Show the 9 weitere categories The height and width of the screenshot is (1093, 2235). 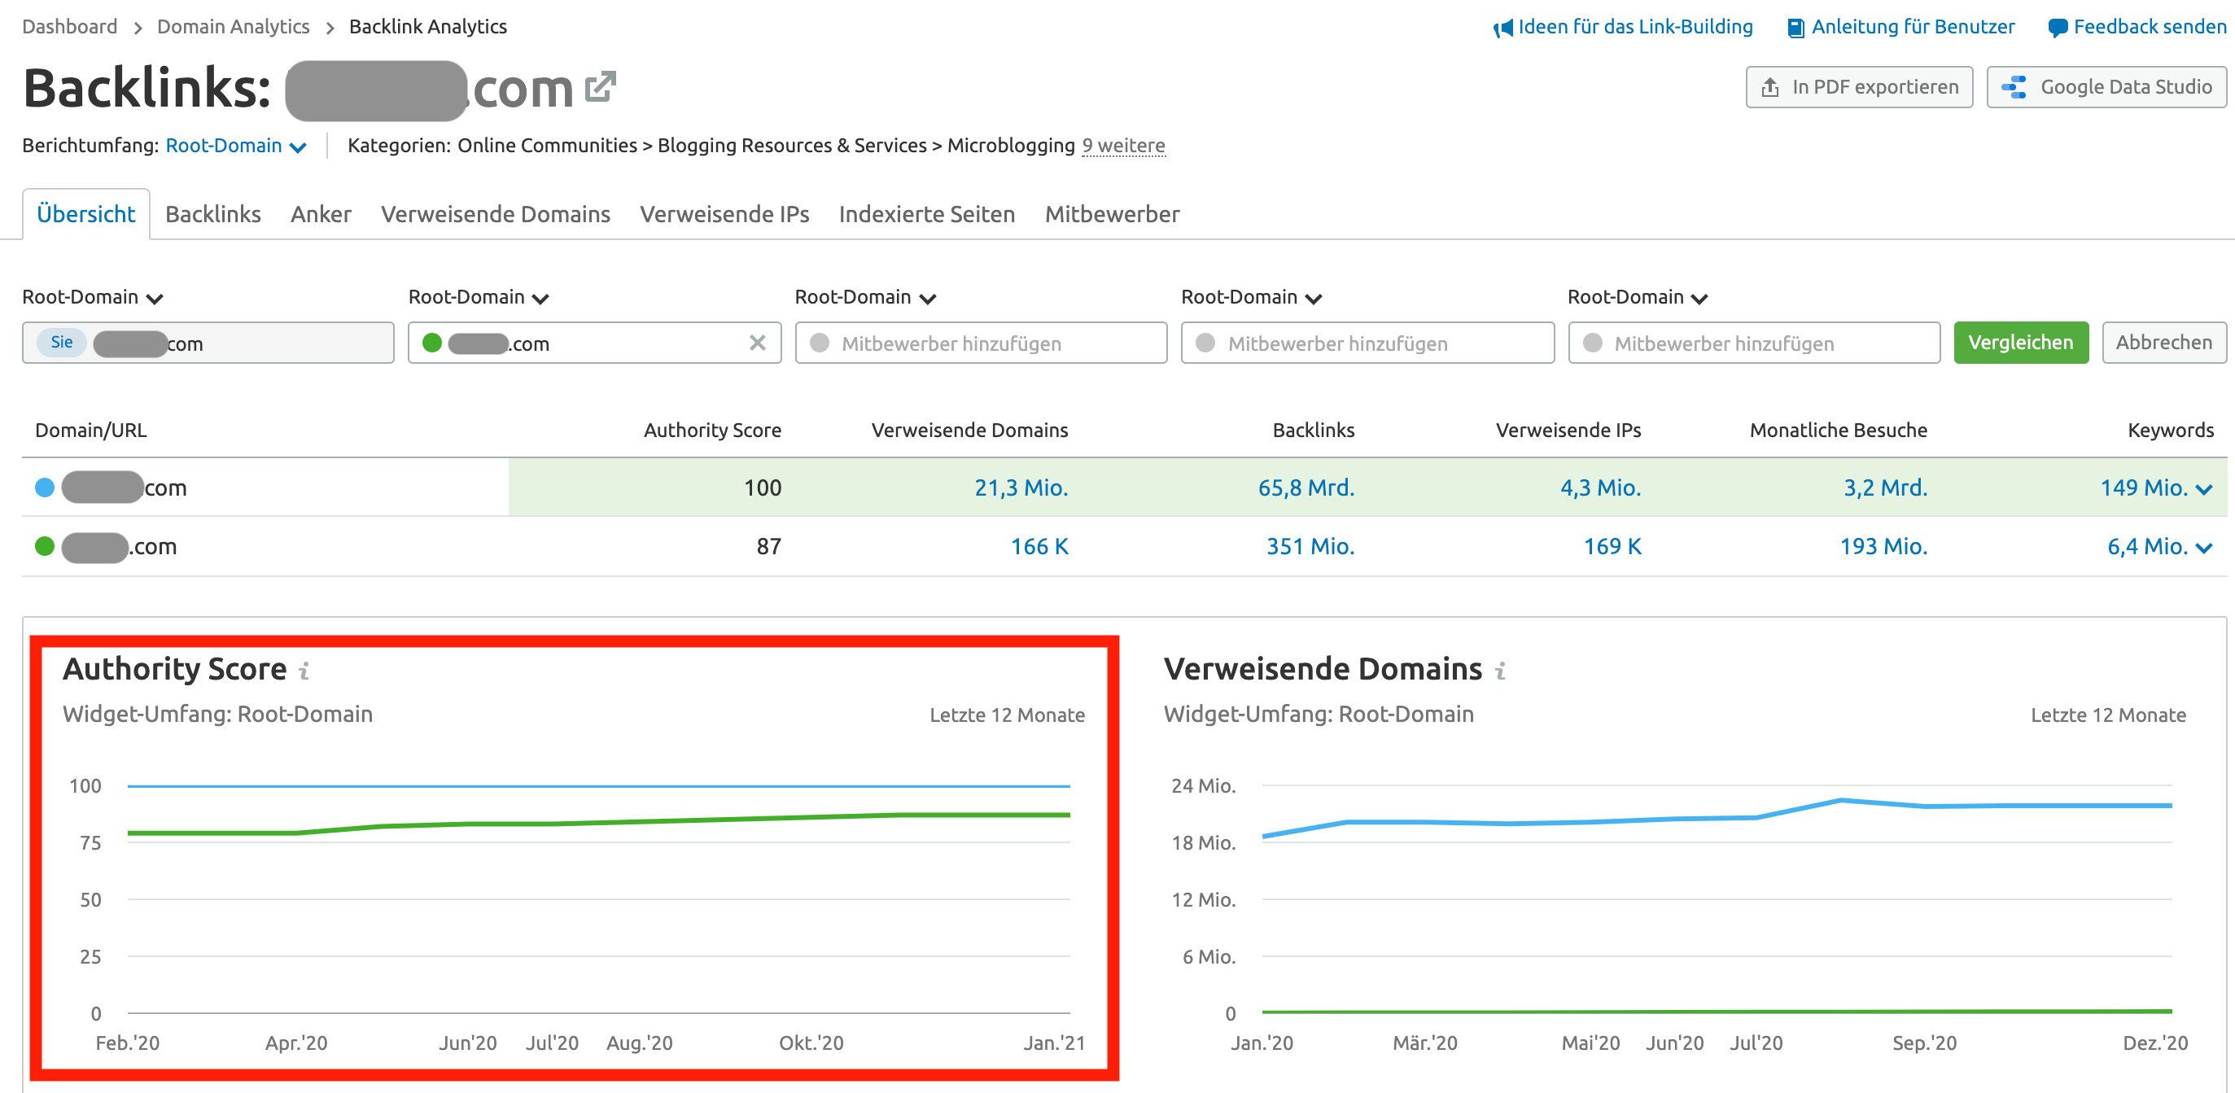tap(1123, 146)
